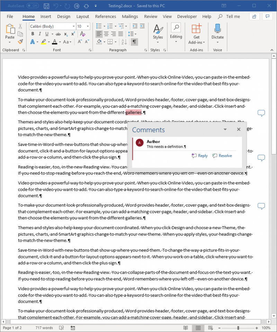Select Print Layout view in status bar
This screenshot has width=277, height=332.
(198, 328)
